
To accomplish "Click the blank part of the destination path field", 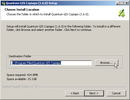I will tap(76, 63).
